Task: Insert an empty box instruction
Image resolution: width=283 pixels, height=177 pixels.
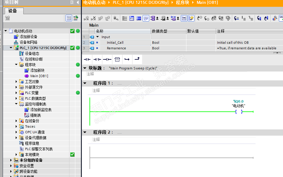Action: [117, 59]
